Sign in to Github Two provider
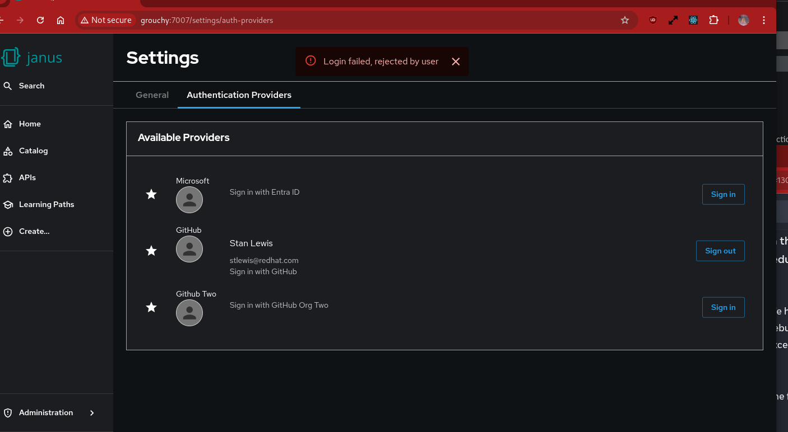This screenshot has height=432, width=788. click(x=723, y=307)
